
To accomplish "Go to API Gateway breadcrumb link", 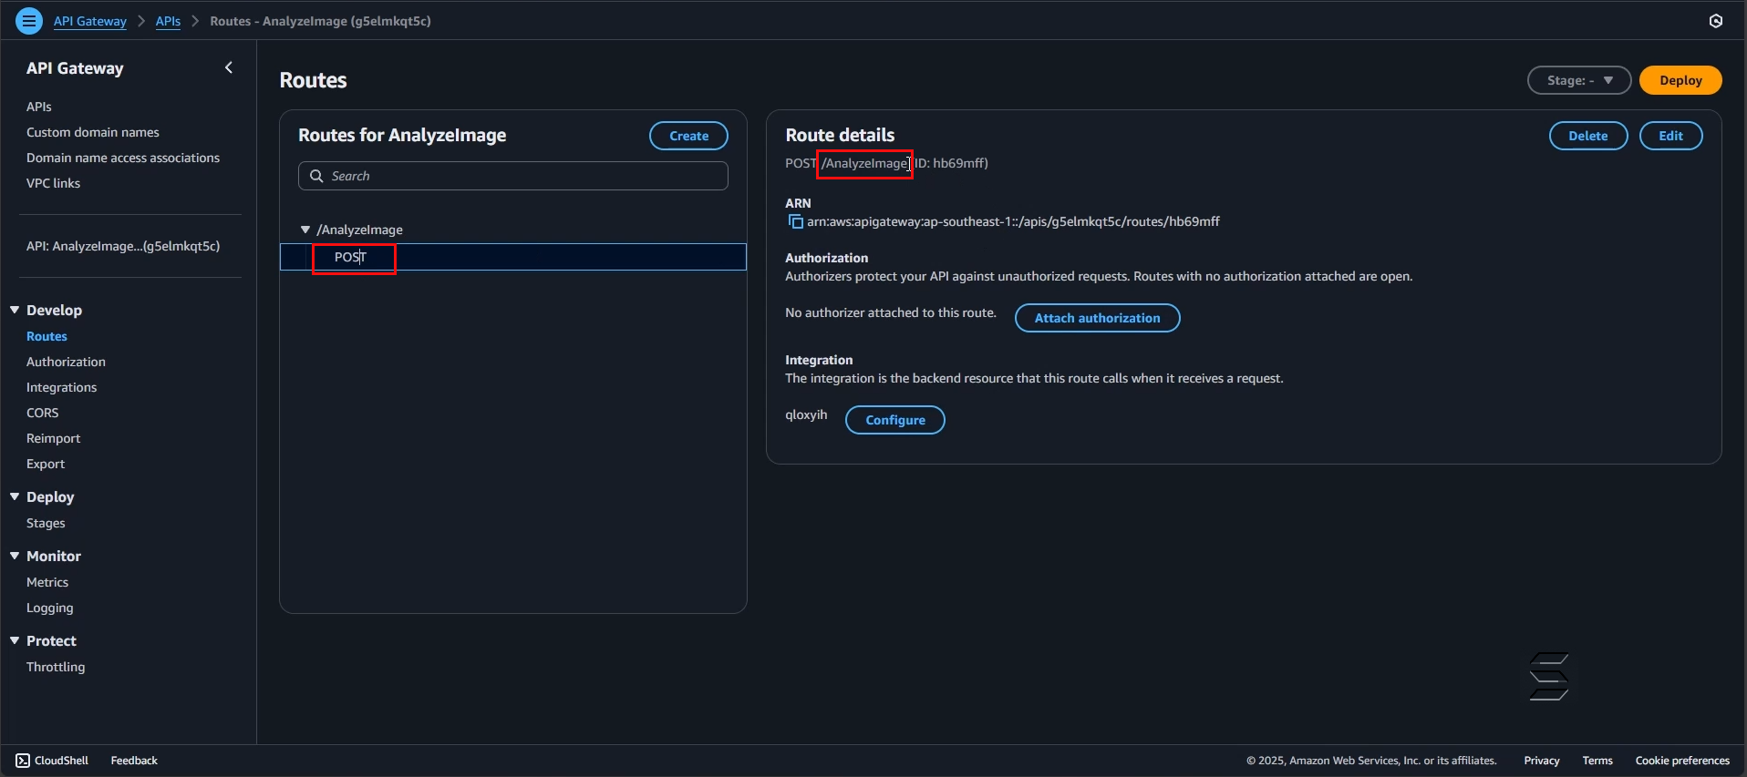I will [90, 21].
